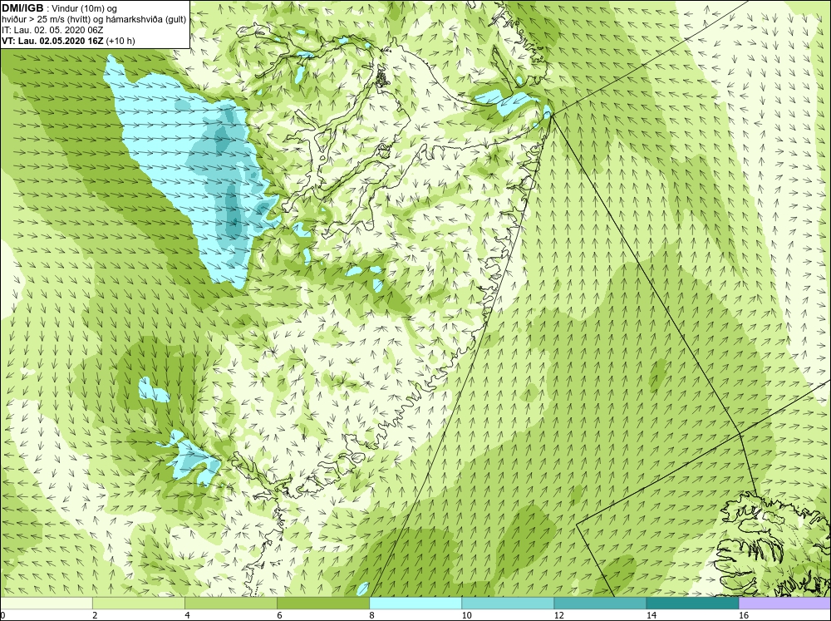
Task: Click the 8–10 m/s light cyan legend swatch
Action: (x=415, y=603)
